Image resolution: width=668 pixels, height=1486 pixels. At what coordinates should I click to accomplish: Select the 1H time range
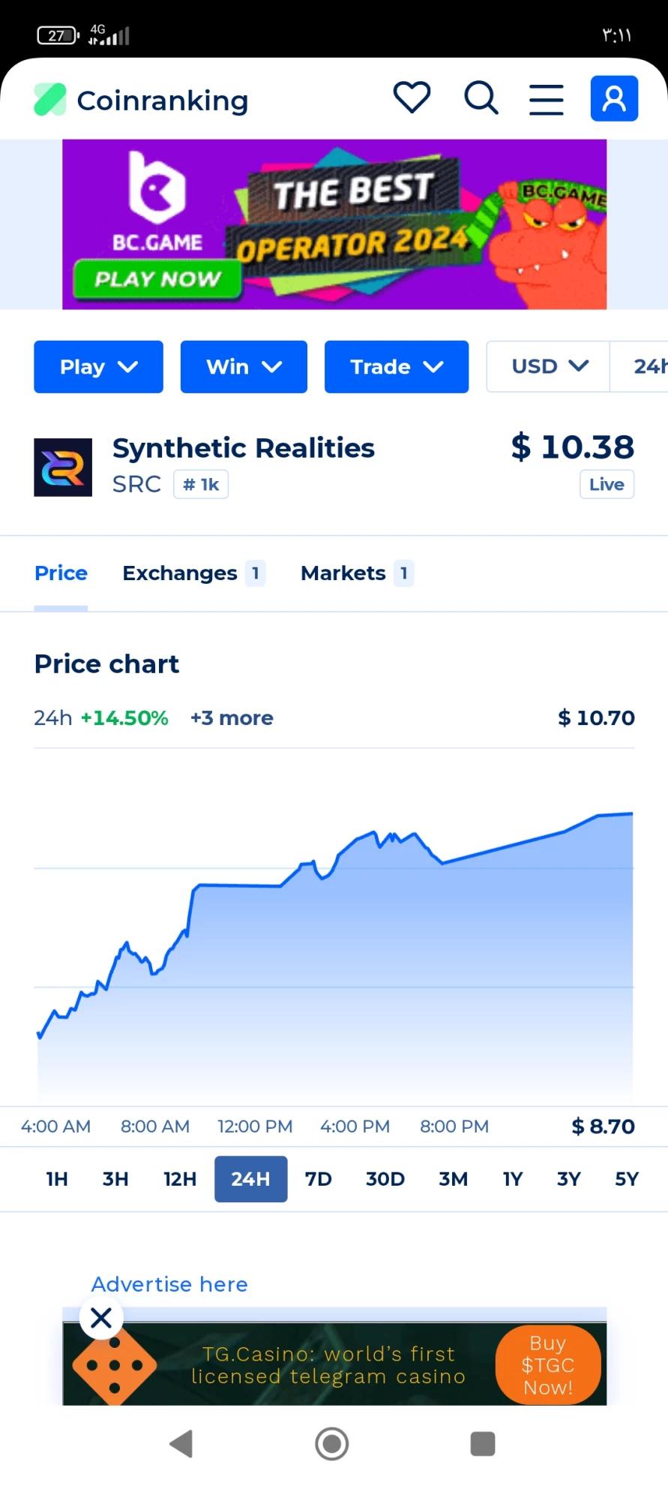pos(57,1179)
